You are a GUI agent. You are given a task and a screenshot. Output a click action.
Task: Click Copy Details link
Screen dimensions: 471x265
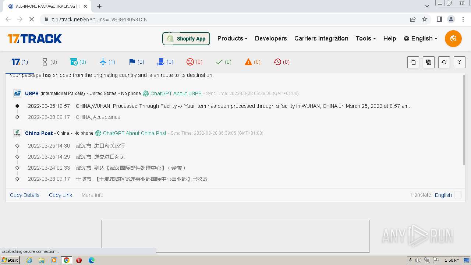pyautogui.click(x=25, y=195)
